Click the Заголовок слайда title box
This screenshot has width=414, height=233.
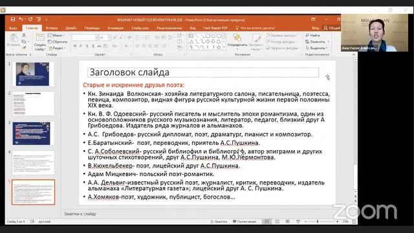[203, 72]
